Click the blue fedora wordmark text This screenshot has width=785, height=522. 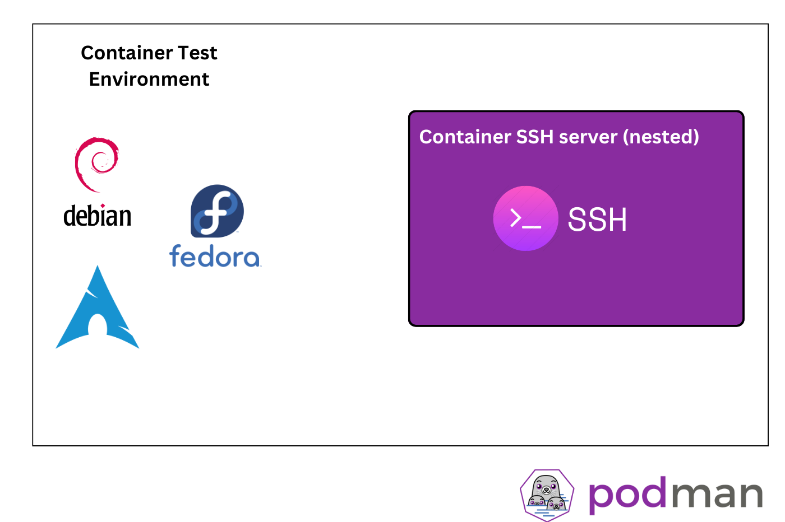pos(215,255)
